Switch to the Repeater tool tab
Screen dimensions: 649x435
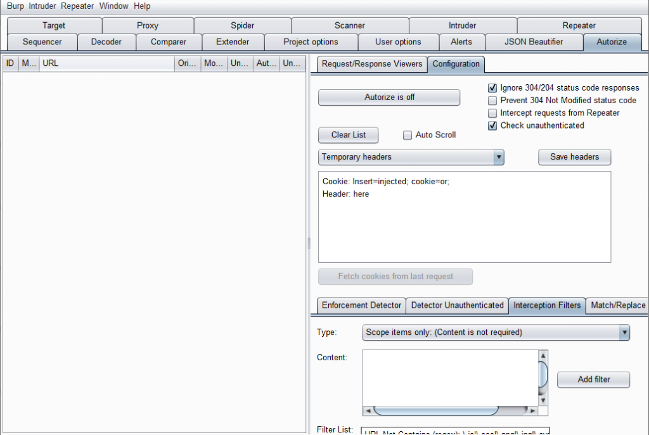point(579,25)
